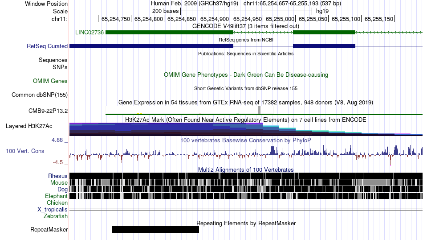The image size is (423, 240).
Task: Select the Common dbSNP(155) track label
Action: coord(40,95)
